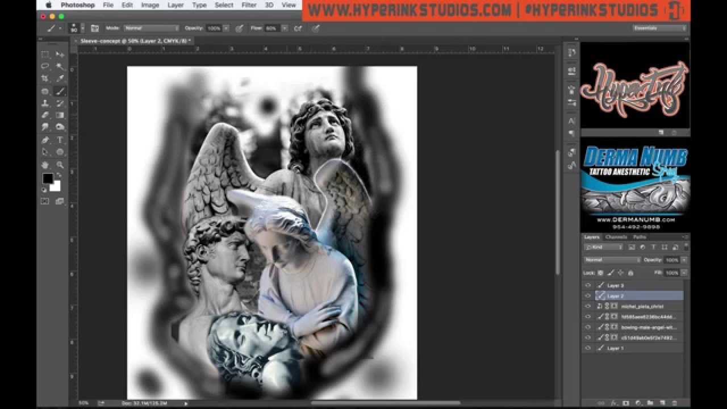Open the File menu

click(108, 5)
